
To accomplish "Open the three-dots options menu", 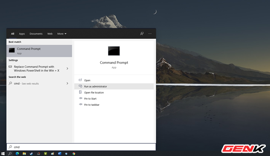I will click(150, 34).
